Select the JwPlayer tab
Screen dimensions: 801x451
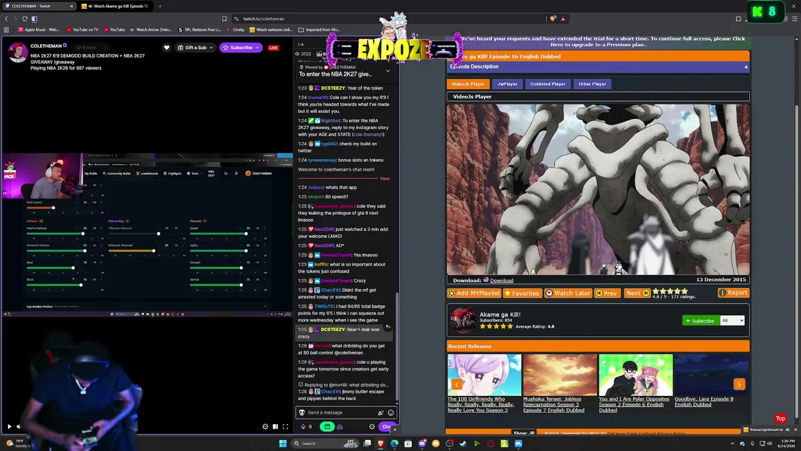pyautogui.click(x=507, y=84)
